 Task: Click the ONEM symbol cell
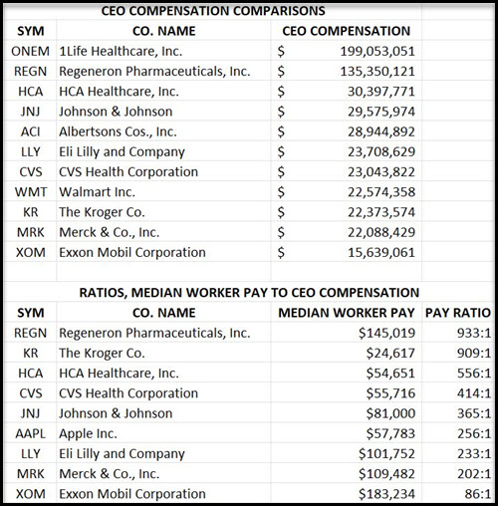[x=30, y=51]
